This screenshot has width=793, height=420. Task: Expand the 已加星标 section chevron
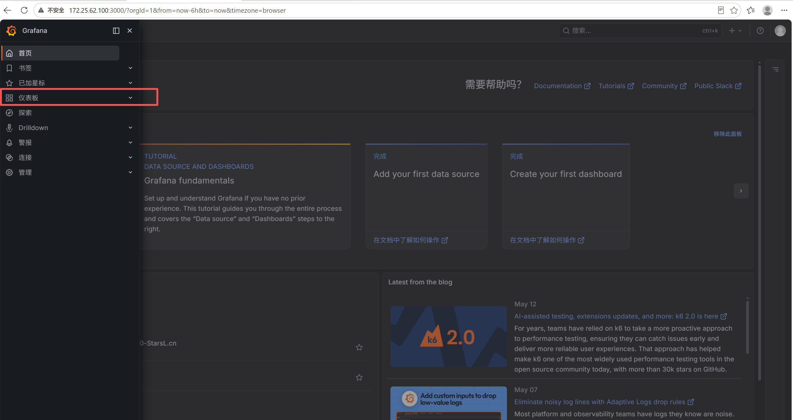(130, 83)
